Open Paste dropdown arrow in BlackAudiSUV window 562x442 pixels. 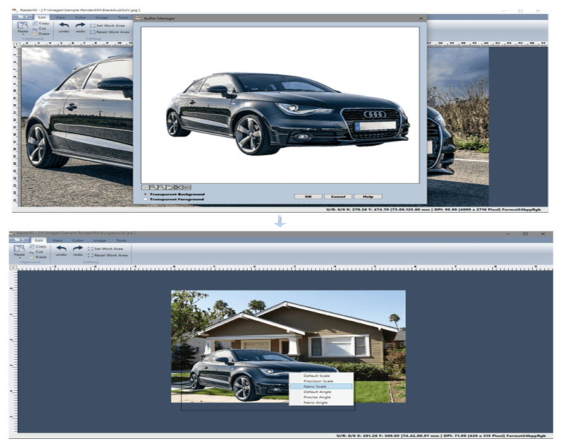click(23, 35)
